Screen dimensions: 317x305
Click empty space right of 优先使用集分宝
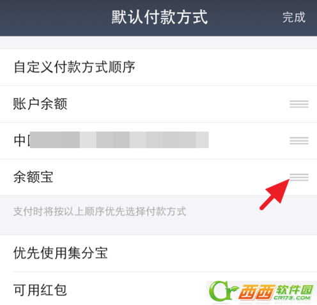pyautogui.click(x=212, y=253)
